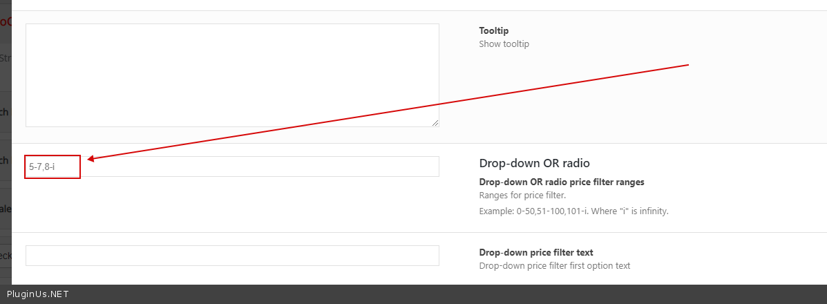Click the red partially hidden title at far left

click(x=6, y=21)
